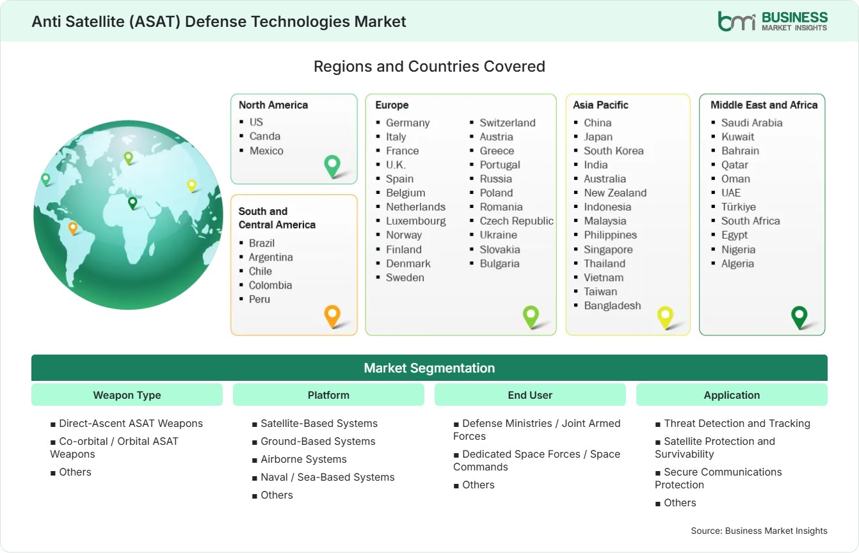Viewport: 859px width, 553px height.
Task: Click U.K. in the Europe list
Action: (396, 164)
